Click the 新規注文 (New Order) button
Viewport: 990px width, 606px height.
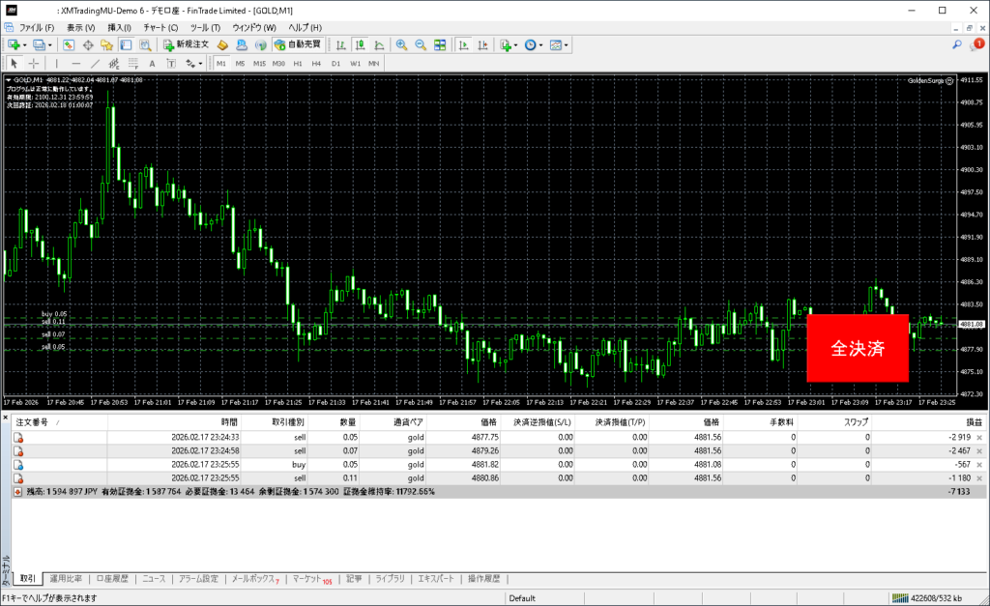tap(187, 44)
